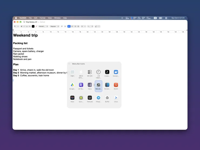Go back using the Menu Bar Icons chevron
The height and width of the screenshot is (150, 200).
pyautogui.click(x=69, y=64)
